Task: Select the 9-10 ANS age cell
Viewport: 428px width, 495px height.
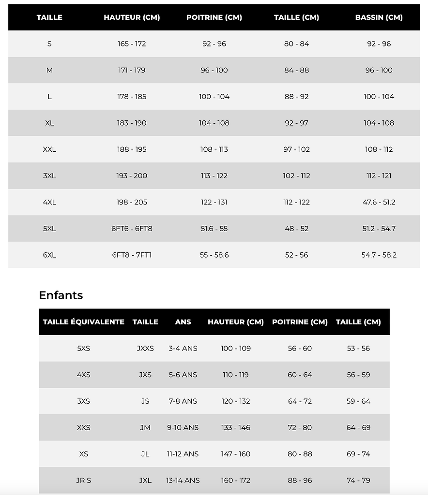Action: [x=183, y=428]
